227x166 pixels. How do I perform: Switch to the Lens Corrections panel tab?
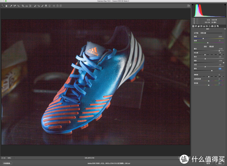pos(207,26)
